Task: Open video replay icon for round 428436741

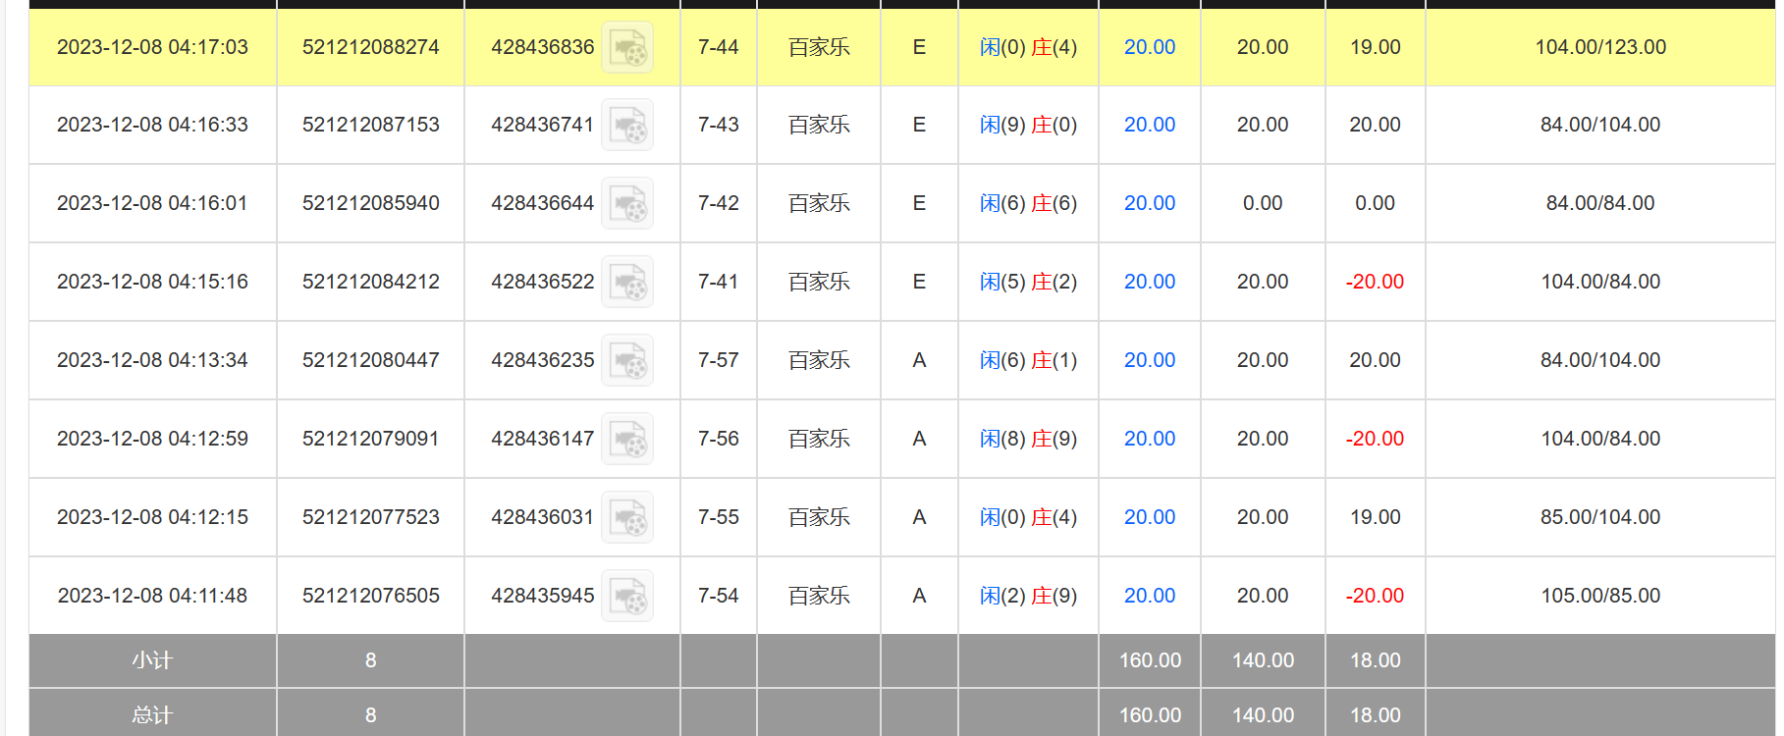Action: (x=627, y=125)
